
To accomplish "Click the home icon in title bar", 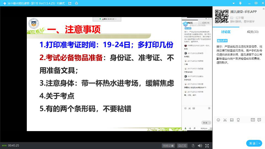I will [x=76, y=3].
